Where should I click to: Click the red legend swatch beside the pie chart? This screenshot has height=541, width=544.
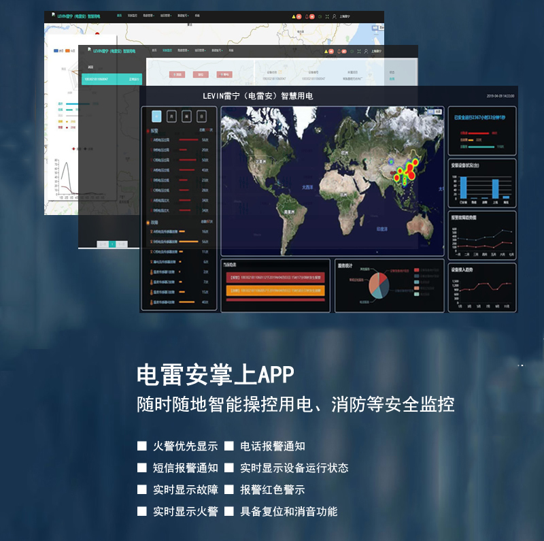point(416,270)
